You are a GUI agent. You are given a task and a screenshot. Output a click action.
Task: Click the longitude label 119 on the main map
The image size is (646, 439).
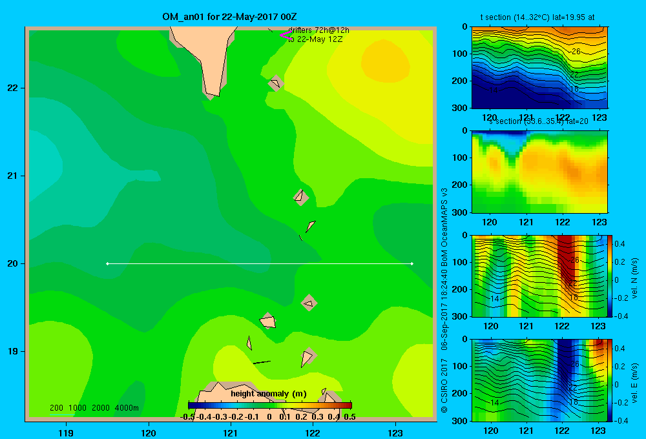(66, 433)
